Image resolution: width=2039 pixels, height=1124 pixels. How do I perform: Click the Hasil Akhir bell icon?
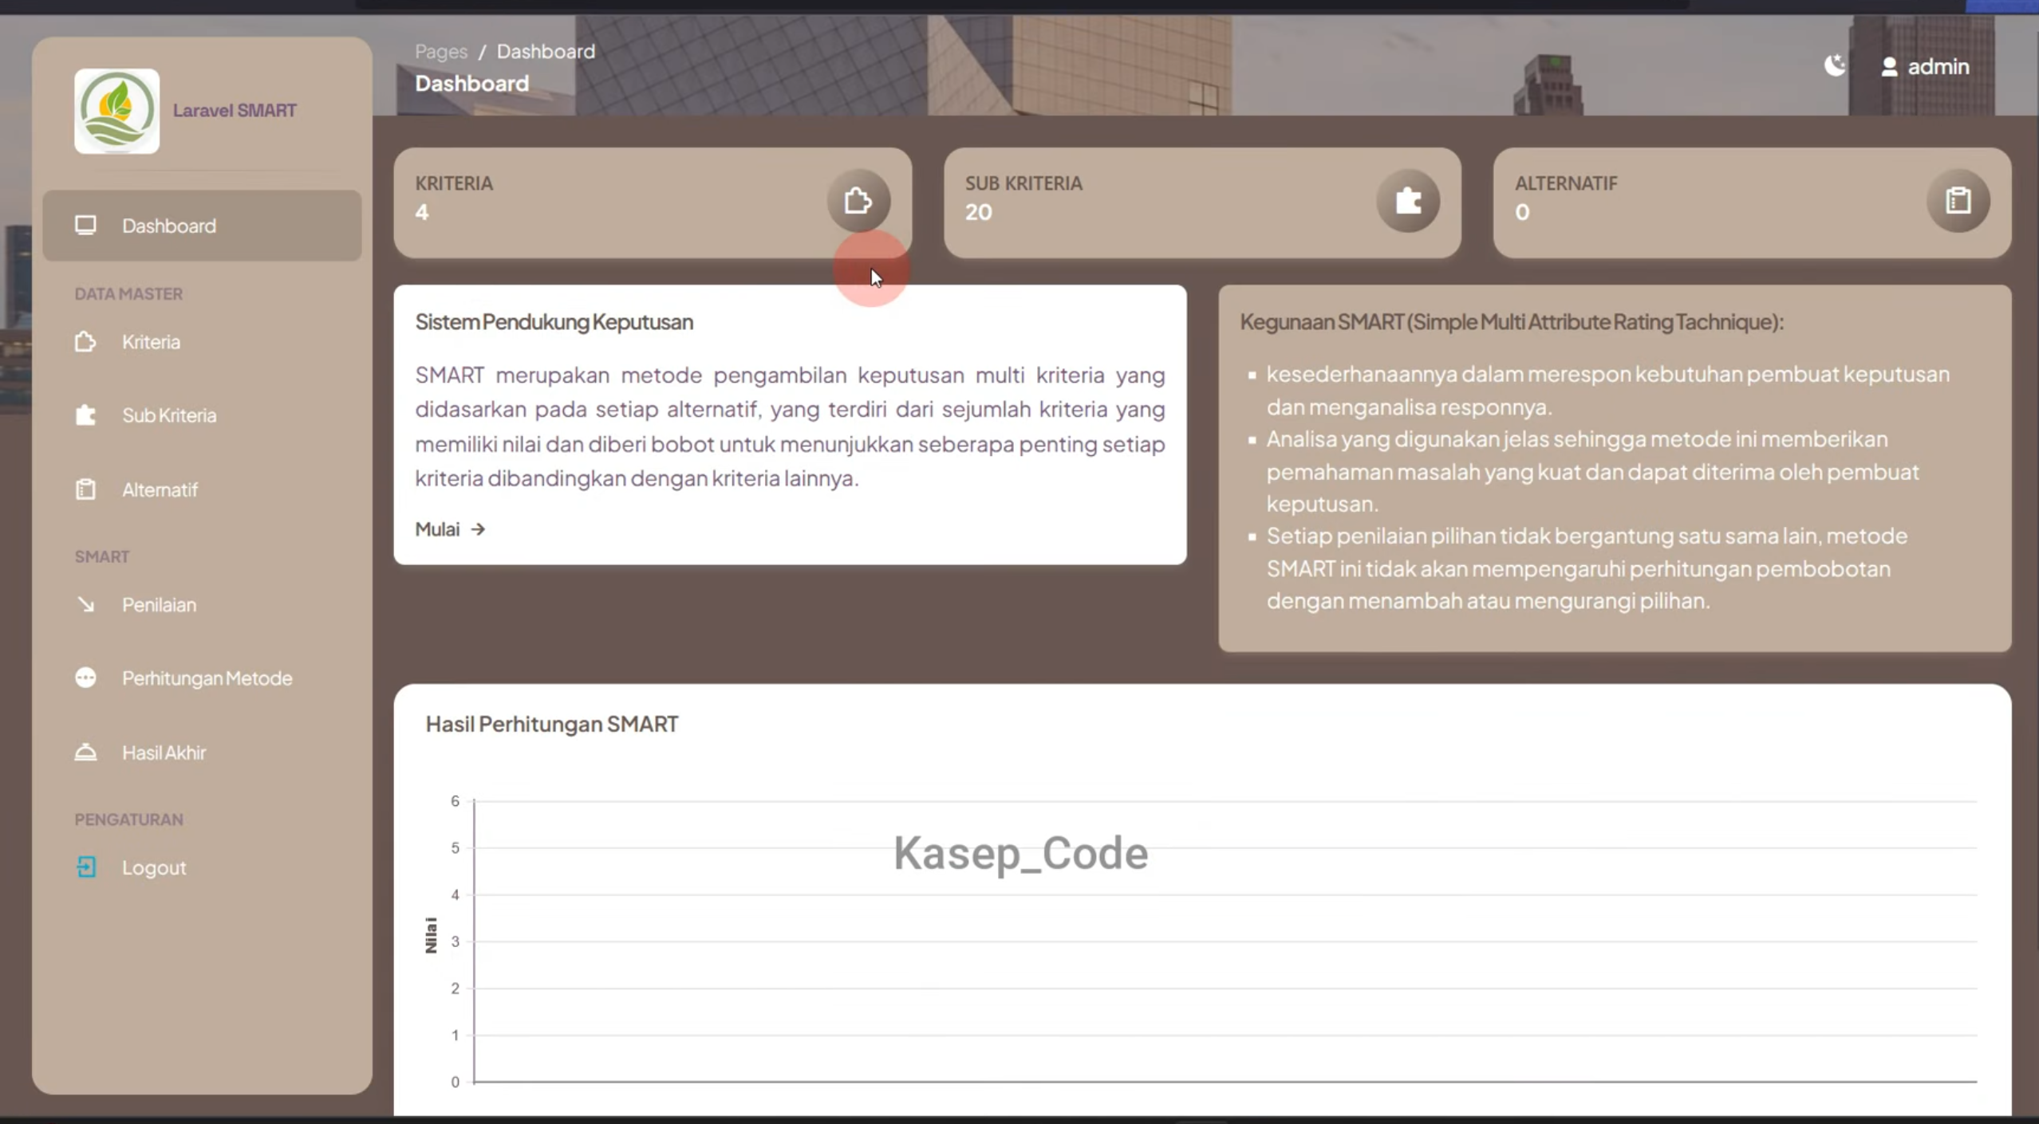[x=85, y=752]
